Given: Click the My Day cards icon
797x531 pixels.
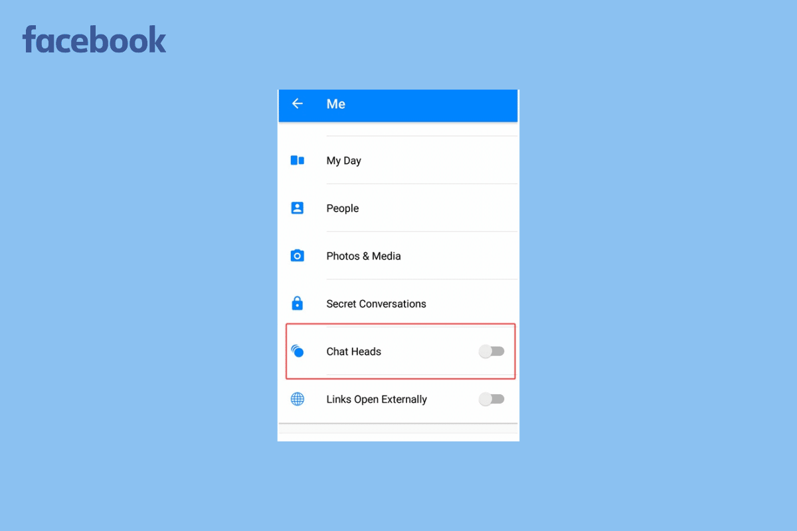Looking at the screenshot, I should (x=298, y=161).
